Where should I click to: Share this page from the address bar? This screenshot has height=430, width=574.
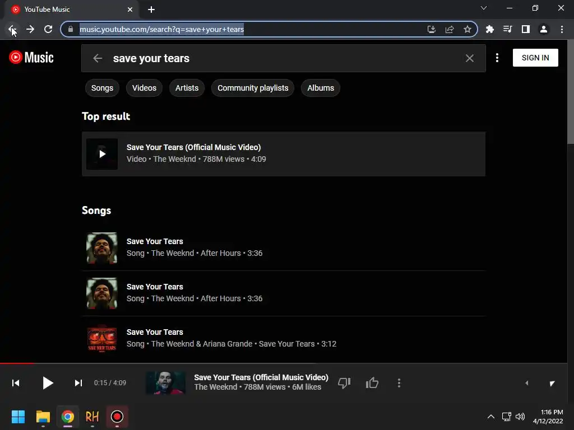pyautogui.click(x=450, y=29)
